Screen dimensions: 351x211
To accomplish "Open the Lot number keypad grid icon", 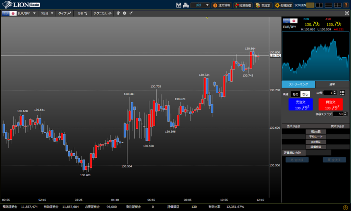I will click(342, 93).
